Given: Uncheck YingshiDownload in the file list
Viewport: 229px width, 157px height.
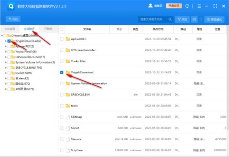Looking at the screenshot, I should pos(62,72).
